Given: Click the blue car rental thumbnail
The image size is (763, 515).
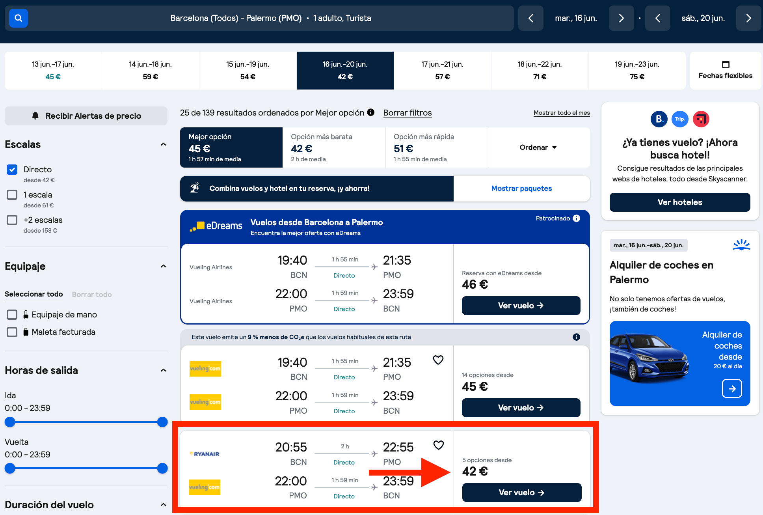Looking at the screenshot, I should [x=680, y=364].
